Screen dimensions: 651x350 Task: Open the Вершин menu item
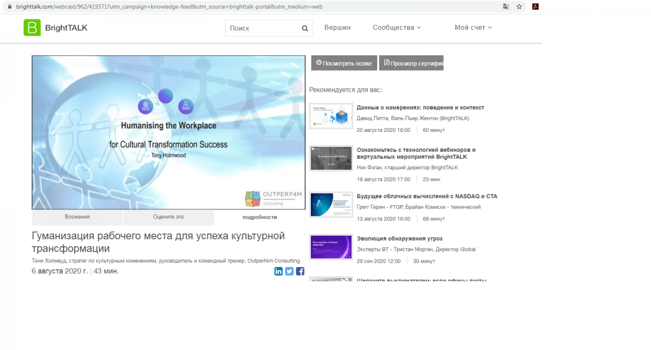coord(337,28)
